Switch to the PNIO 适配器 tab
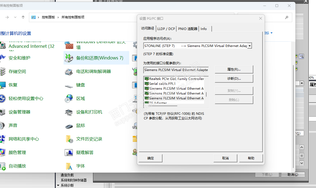 click(x=188, y=29)
